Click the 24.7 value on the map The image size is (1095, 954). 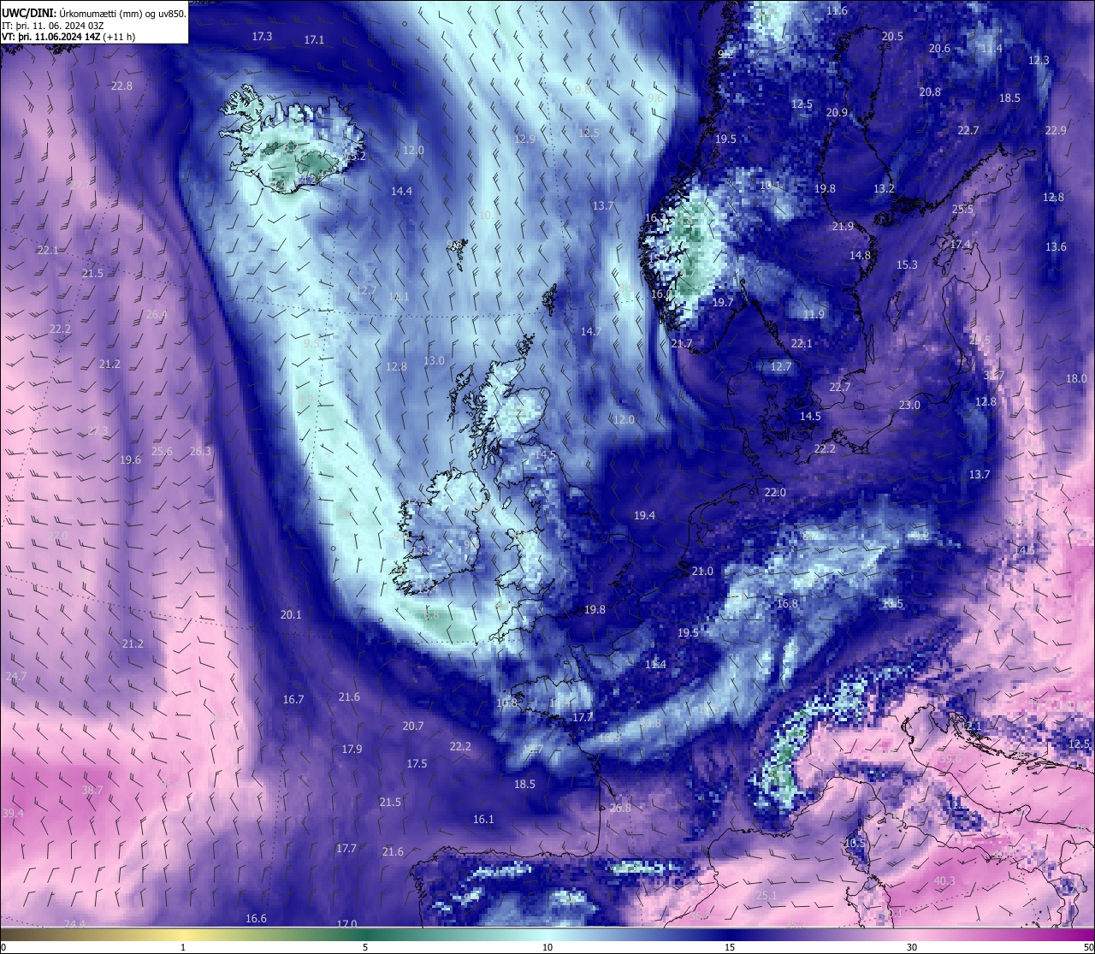[x=15, y=677]
